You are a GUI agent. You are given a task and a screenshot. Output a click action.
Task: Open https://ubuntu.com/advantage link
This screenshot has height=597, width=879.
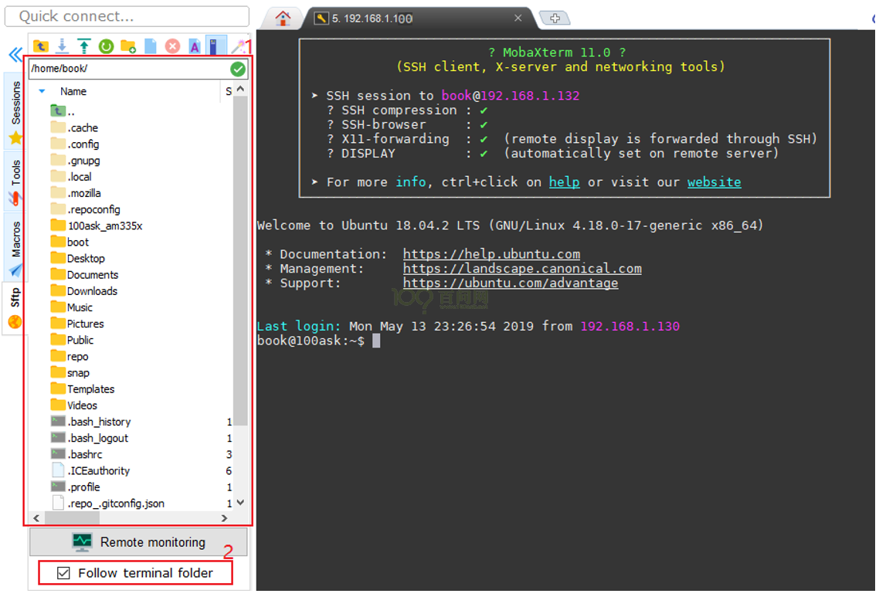511,283
